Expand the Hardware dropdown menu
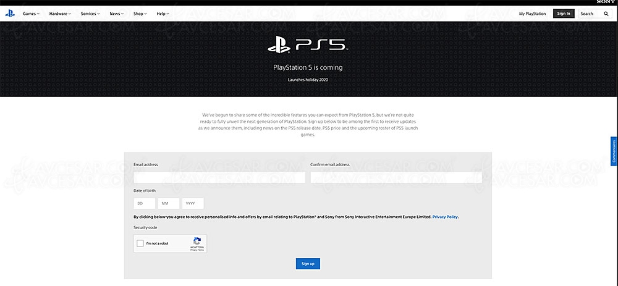This screenshot has width=618, height=286. 60,14
